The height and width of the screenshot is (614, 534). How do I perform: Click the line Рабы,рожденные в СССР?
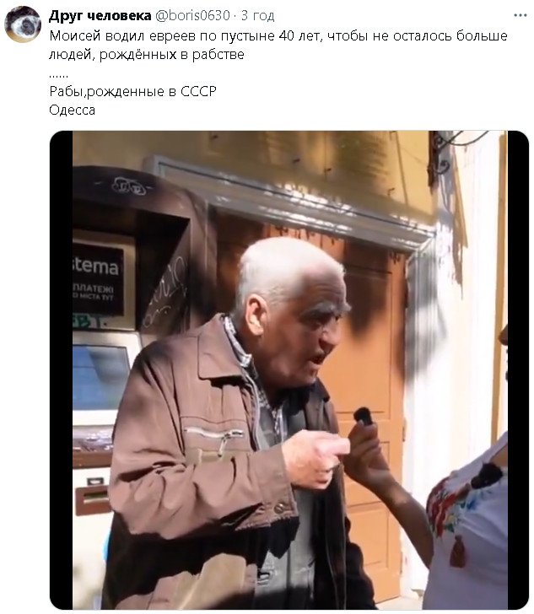(132, 91)
